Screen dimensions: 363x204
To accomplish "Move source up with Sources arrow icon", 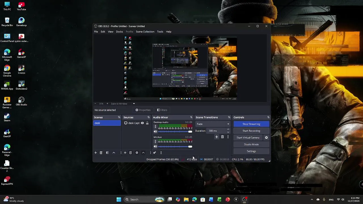I will click(x=143, y=153).
